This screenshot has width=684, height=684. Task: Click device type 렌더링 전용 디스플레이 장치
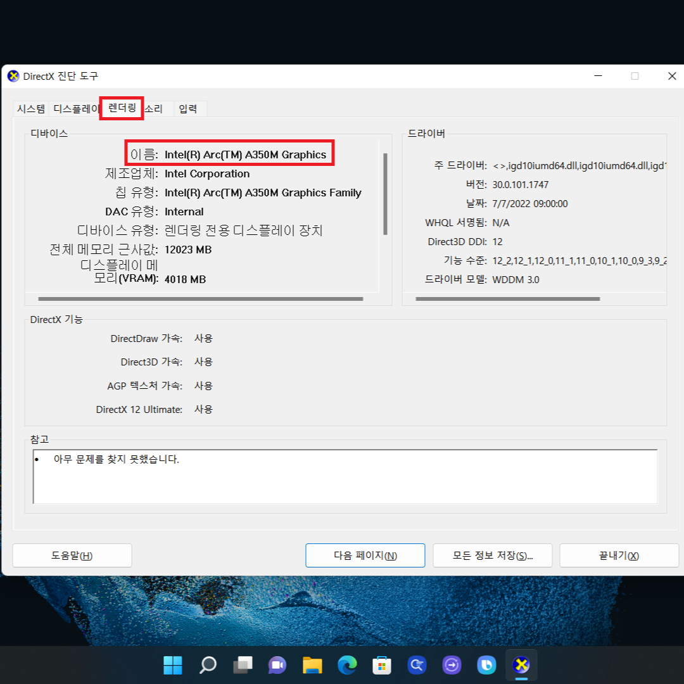[x=243, y=231]
